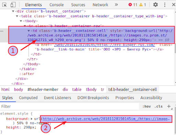
Task: Click td.b-header__container-cell breadcrumb
Action: tap(133, 89)
